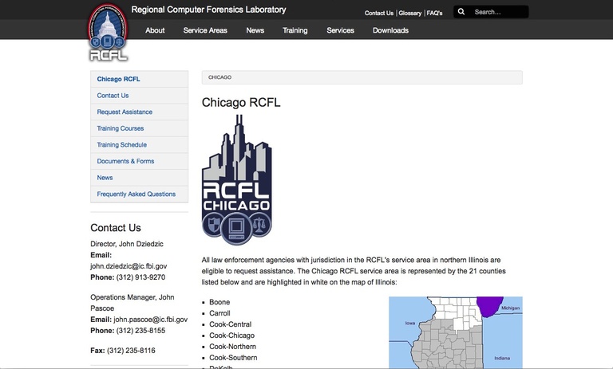Click the search magnifier icon

coord(461,12)
